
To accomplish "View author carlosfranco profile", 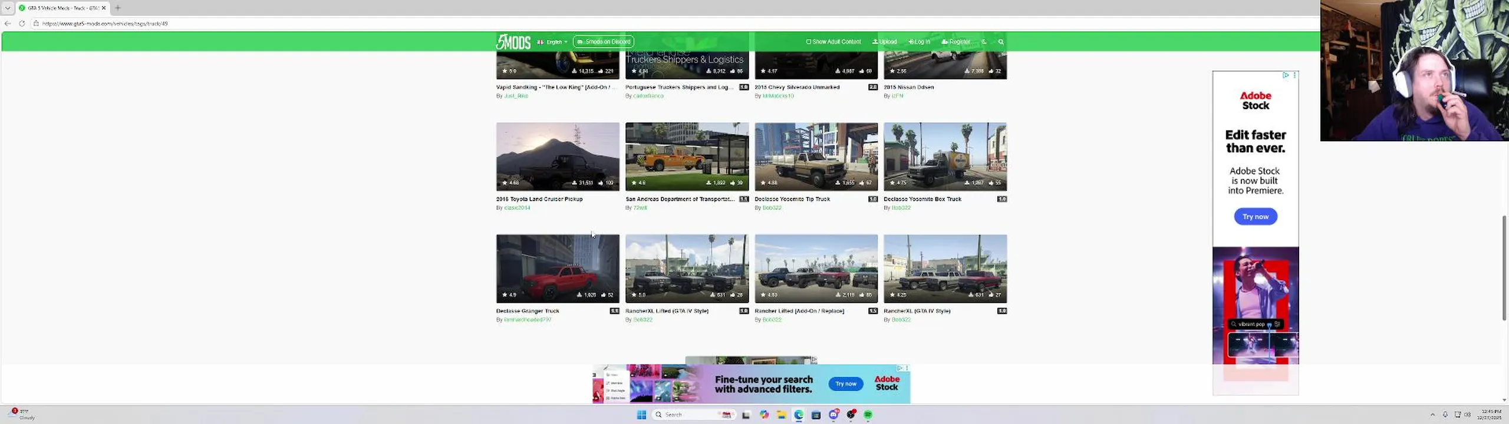I will tap(648, 96).
